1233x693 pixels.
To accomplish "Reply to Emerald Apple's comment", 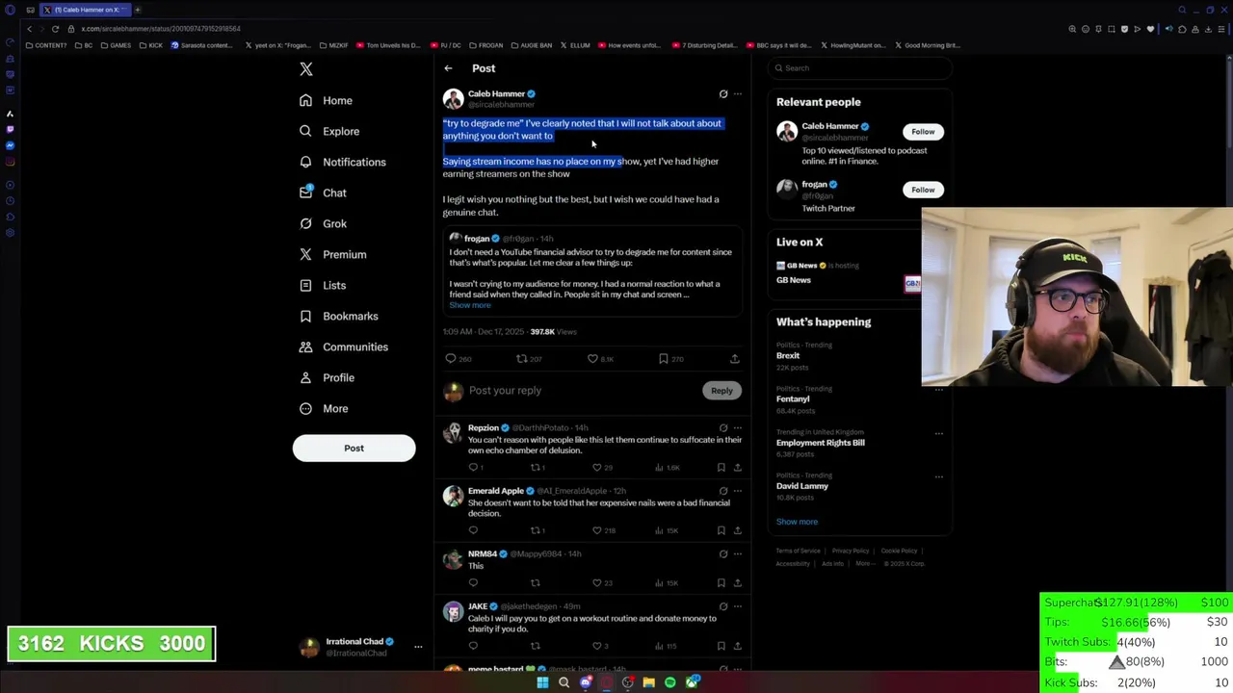I will 473,530.
